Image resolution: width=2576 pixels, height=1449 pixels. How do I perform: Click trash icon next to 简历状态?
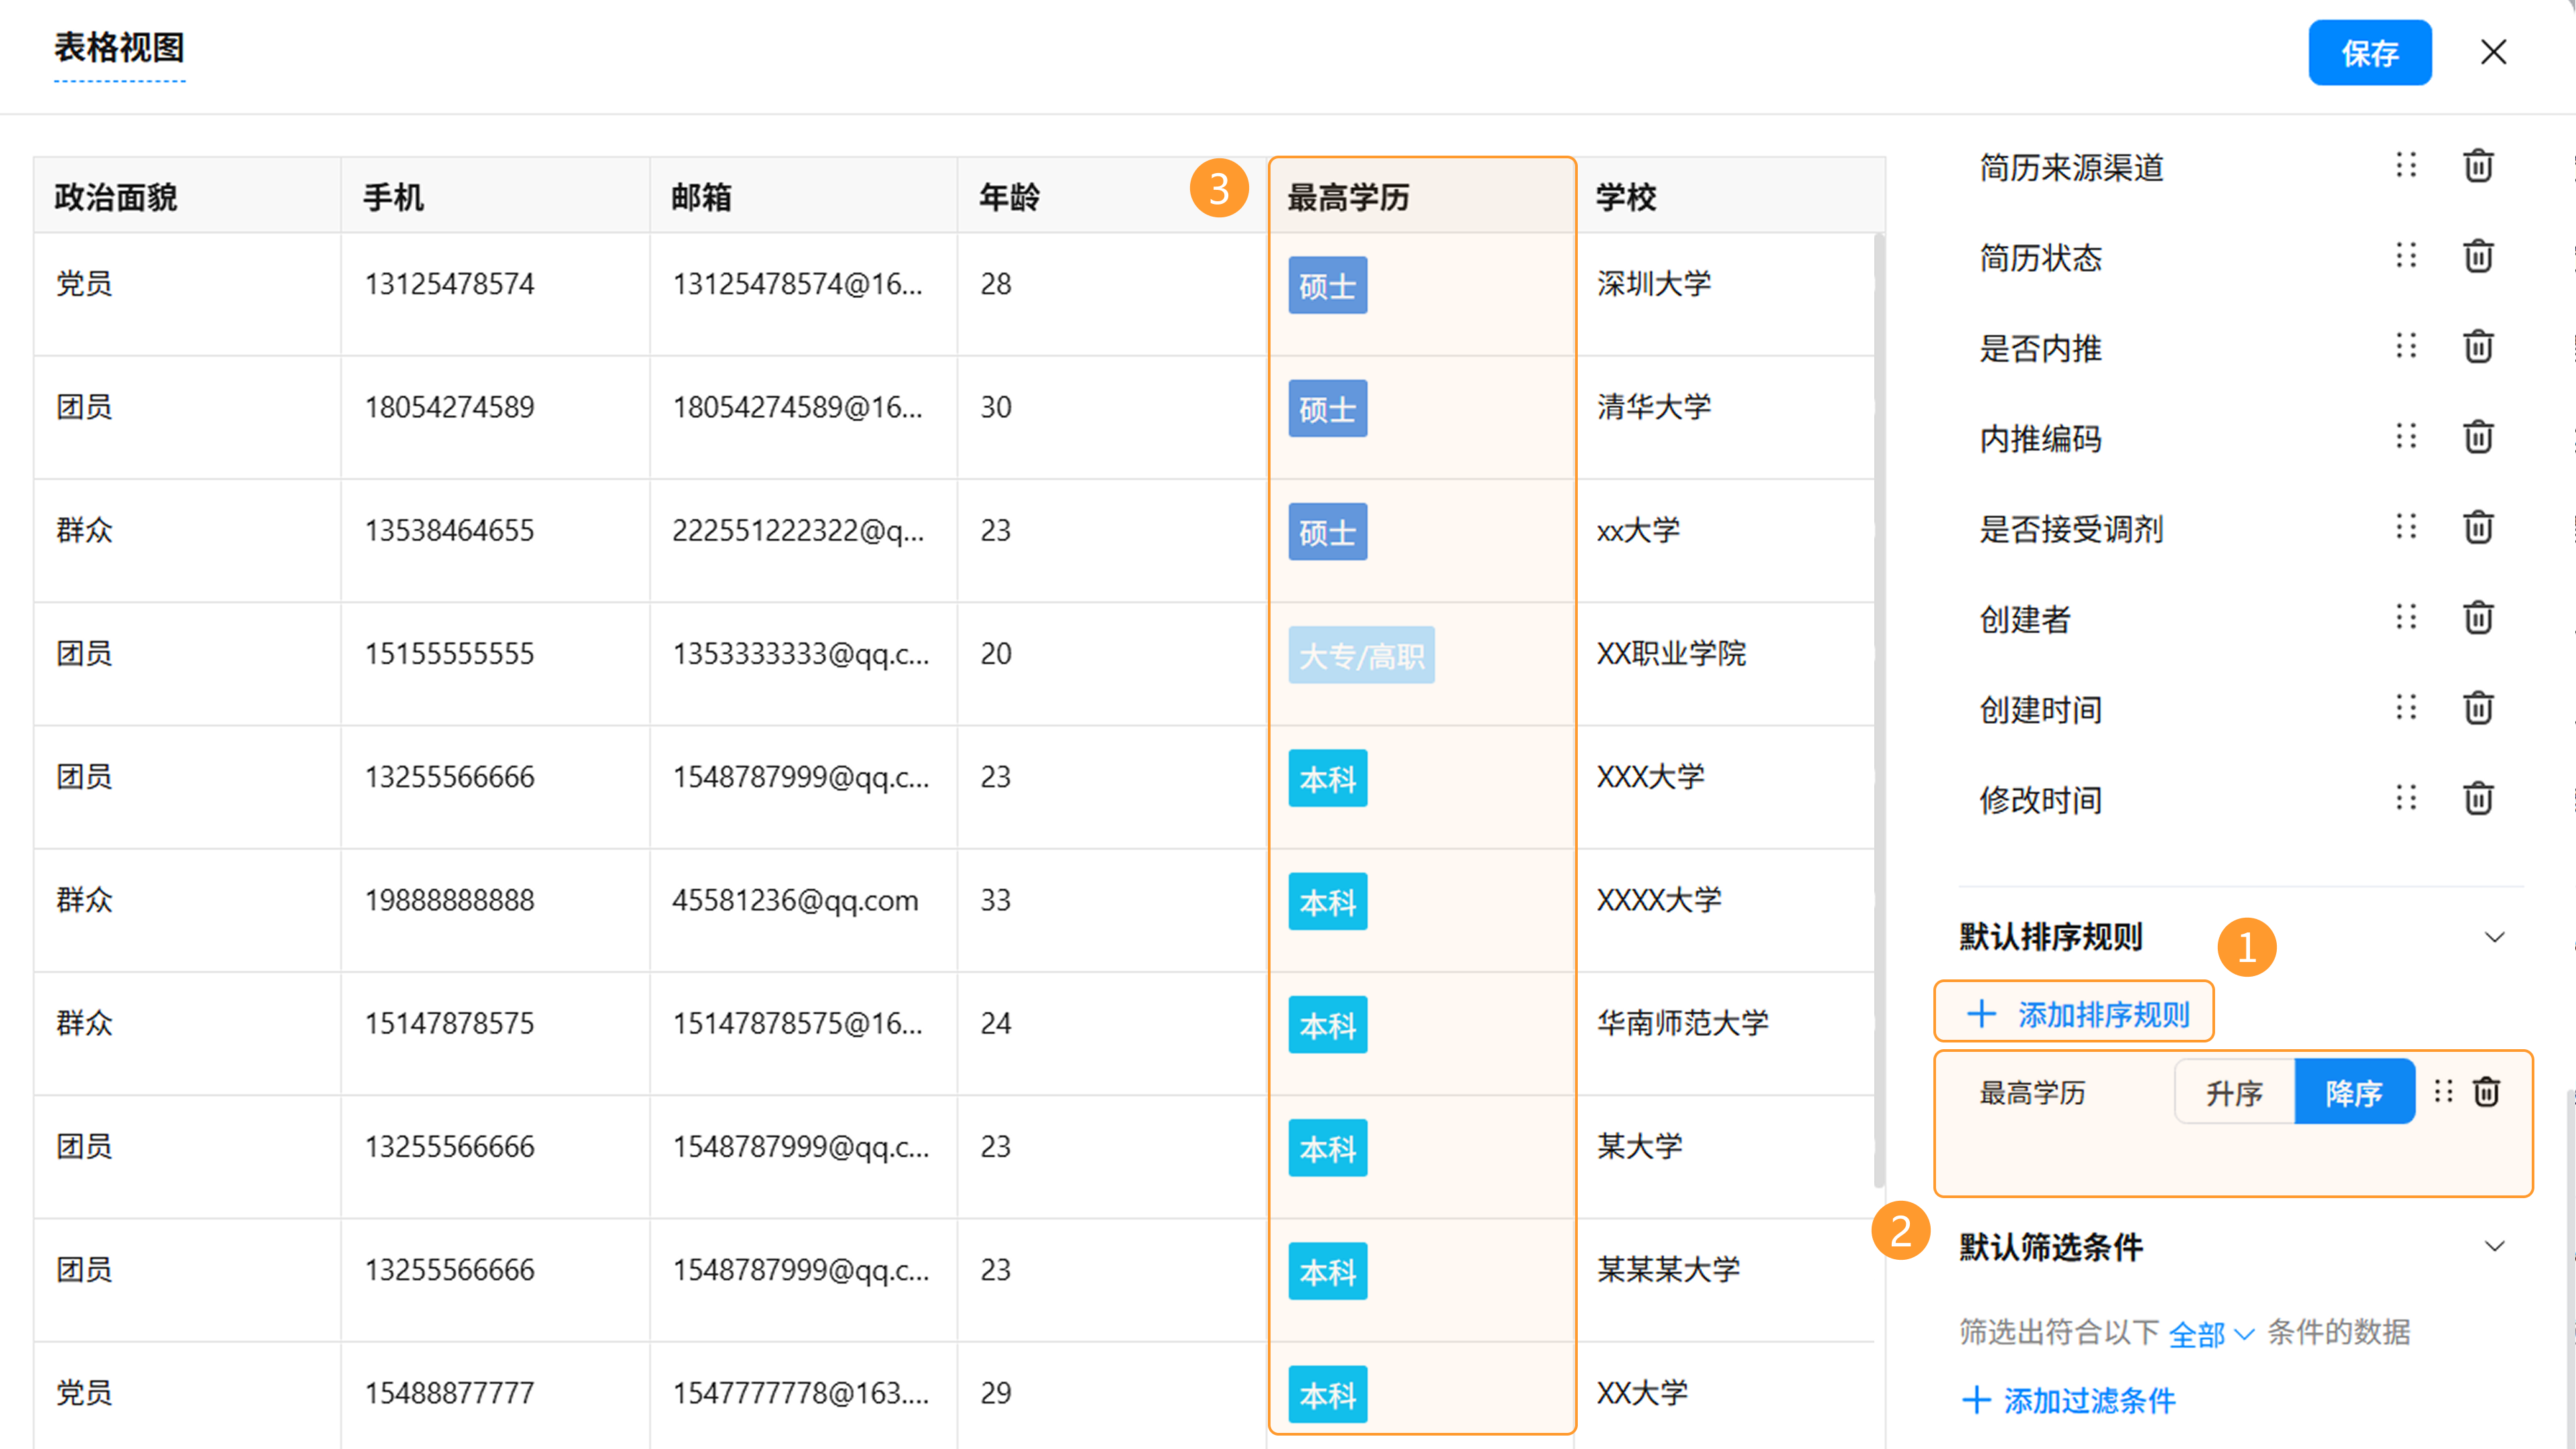click(2477, 256)
